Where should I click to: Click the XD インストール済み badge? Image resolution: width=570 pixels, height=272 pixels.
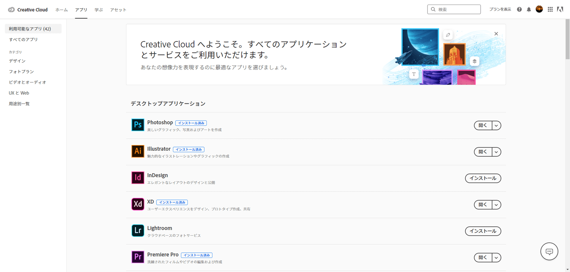click(172, 202)
